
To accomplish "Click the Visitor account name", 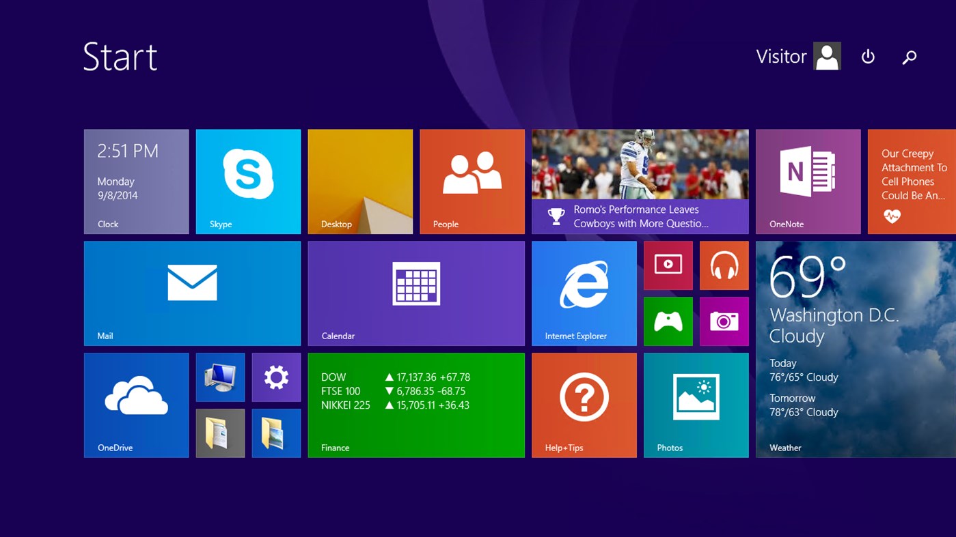I will [781, 56].
